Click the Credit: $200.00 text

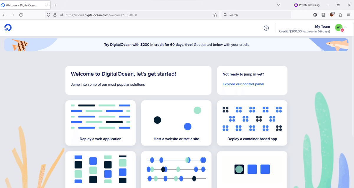tap(304, 31)
